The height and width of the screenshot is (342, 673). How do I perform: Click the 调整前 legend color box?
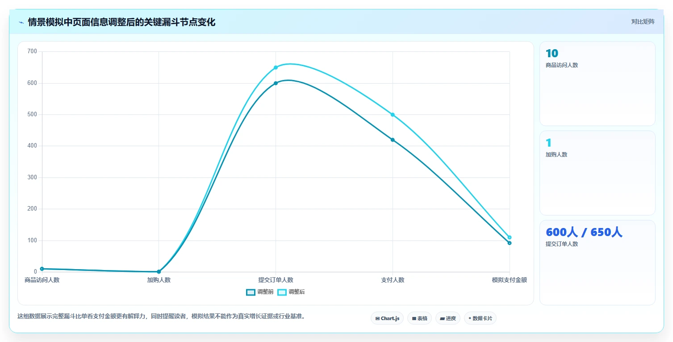tap(251, 292)
